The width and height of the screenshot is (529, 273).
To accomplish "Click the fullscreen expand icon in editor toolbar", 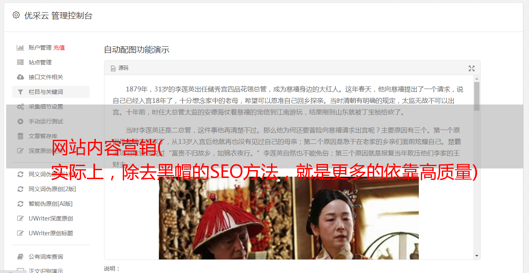I will 472,68.
